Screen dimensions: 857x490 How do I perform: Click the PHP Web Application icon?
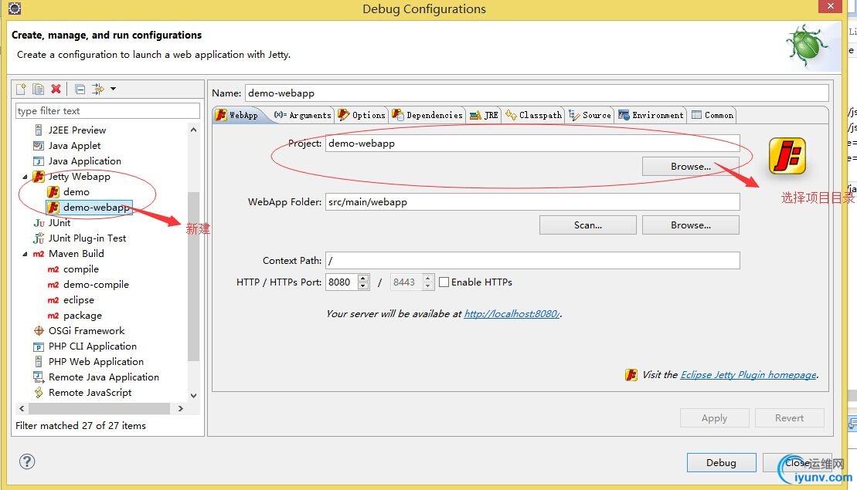coord(39,362)
